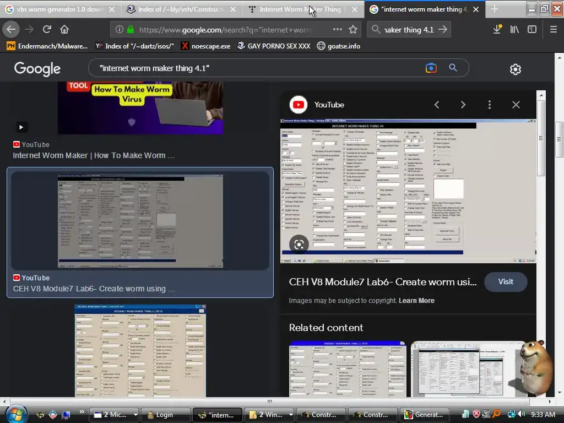This screenshot has width=564, height=423.
Task: Open noescape.exe bookmark
Action: pos(206,46)
